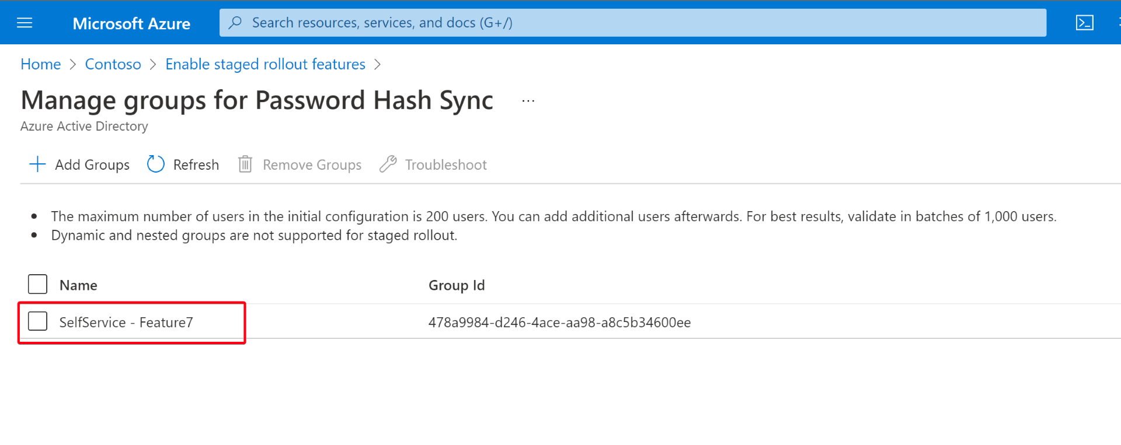Open the Contoso breadcrumb link
The height and width of the screenshot is (445, 1121).
[x=113, y=64]
